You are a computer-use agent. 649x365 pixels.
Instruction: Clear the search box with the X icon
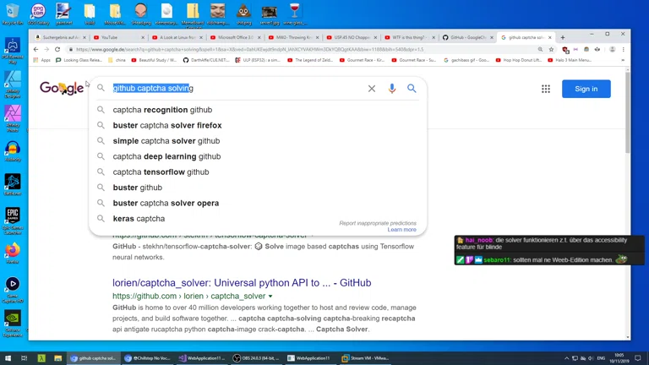pyautogui.click(x=372, y=89)
